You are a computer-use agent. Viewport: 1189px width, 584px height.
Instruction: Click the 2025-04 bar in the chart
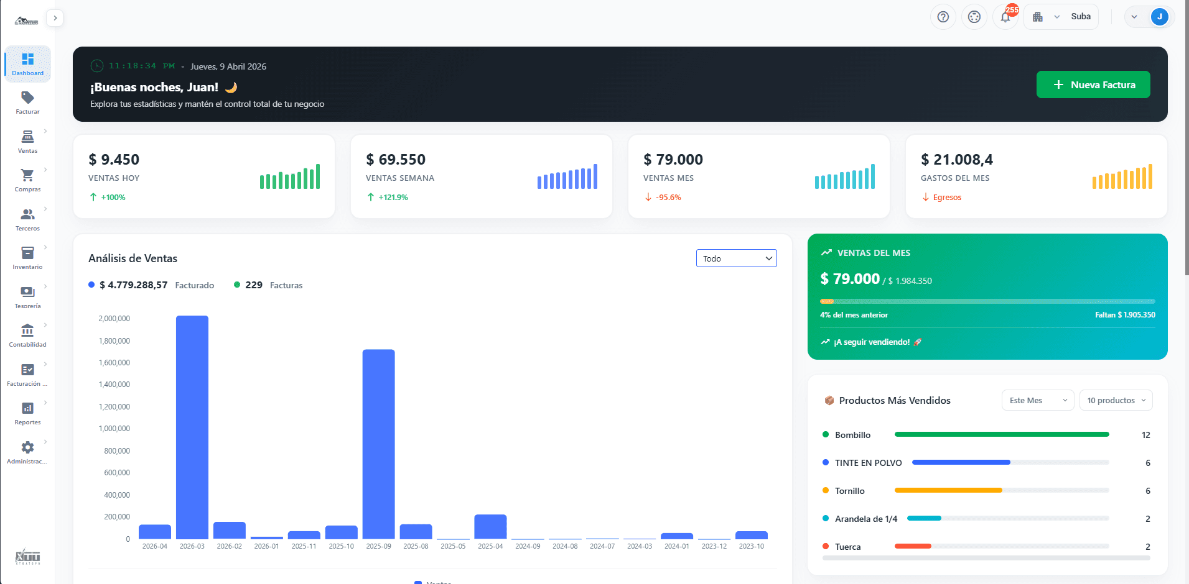pyautogui.click(x=490, y=527)
